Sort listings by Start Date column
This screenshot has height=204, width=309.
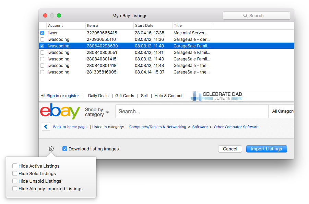(153, 25)
